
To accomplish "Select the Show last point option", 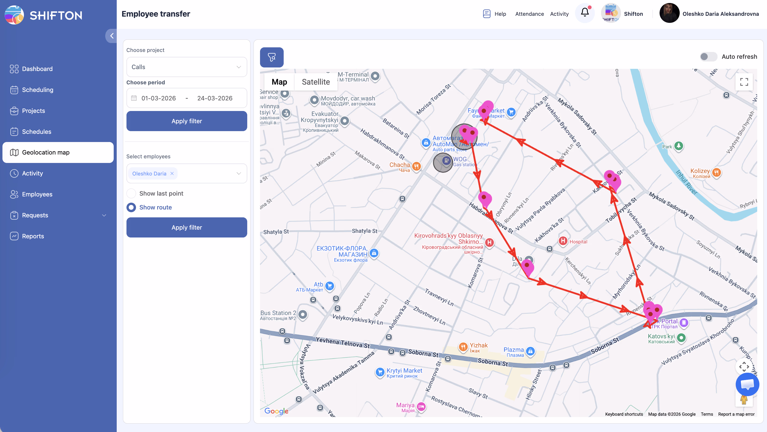I will click(131, 193).
